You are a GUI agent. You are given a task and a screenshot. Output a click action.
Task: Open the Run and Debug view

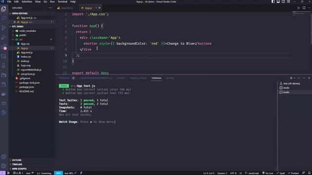[3, 37]
